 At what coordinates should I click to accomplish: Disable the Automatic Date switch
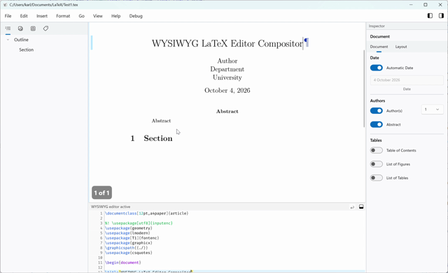pos(377,68)
